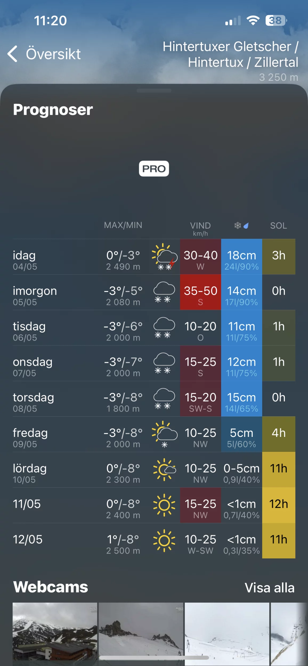
Task: Go back to Översikt
Action: tap(53, 54)
